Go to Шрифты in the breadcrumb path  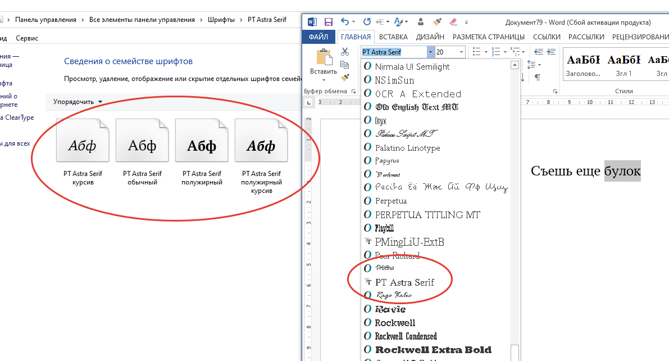pos(221,20)
